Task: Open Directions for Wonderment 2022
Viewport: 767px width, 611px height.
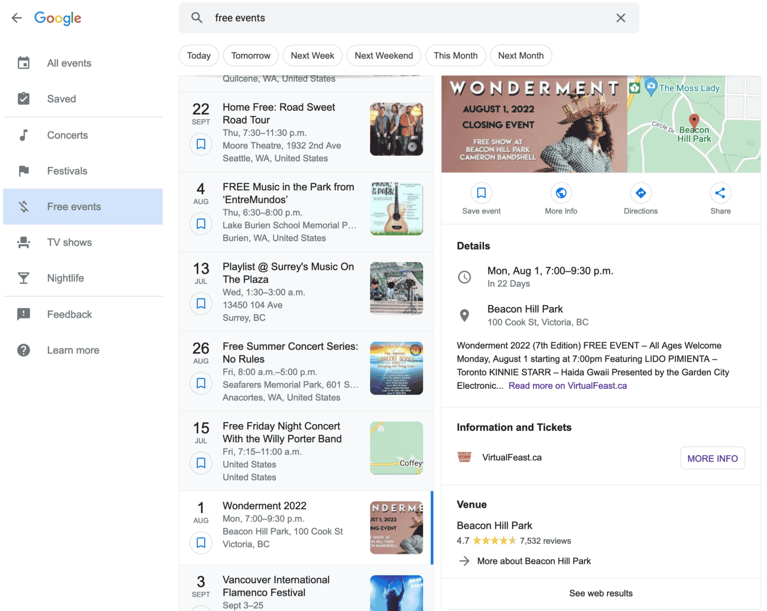Action: point(641,193)
